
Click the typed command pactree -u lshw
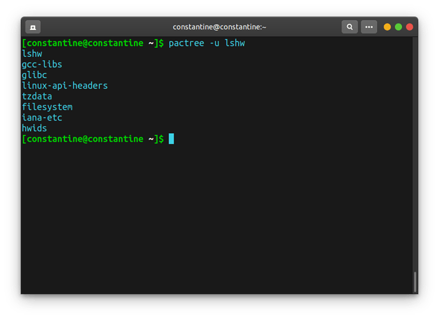207,43
